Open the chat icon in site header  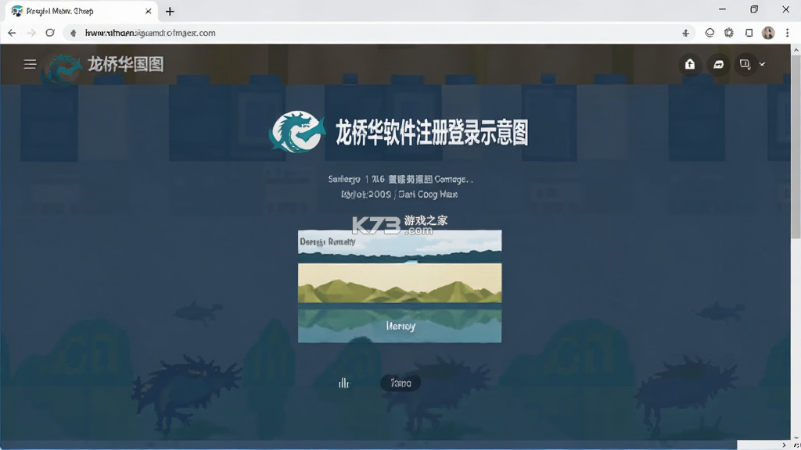tap(718, 64)
